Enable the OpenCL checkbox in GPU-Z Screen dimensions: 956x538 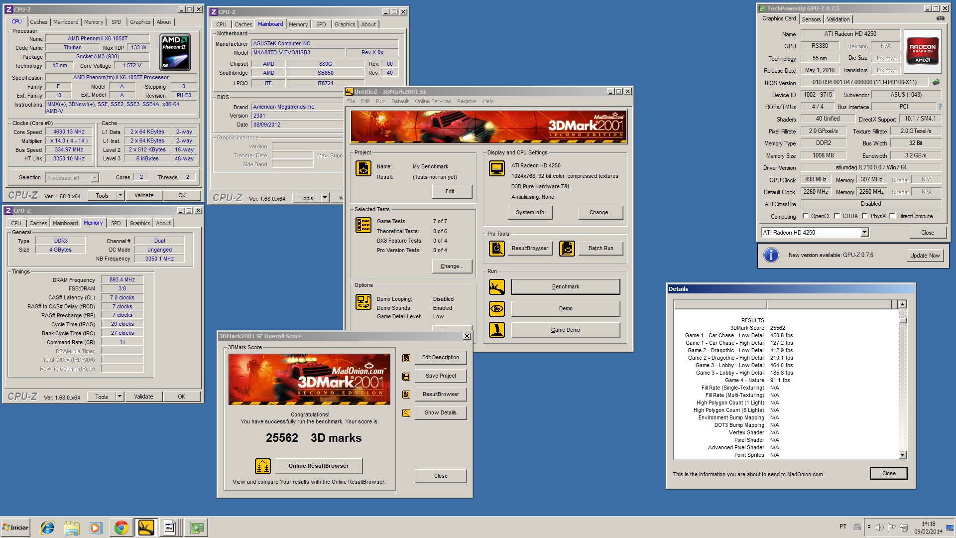[x=806, y=216]
